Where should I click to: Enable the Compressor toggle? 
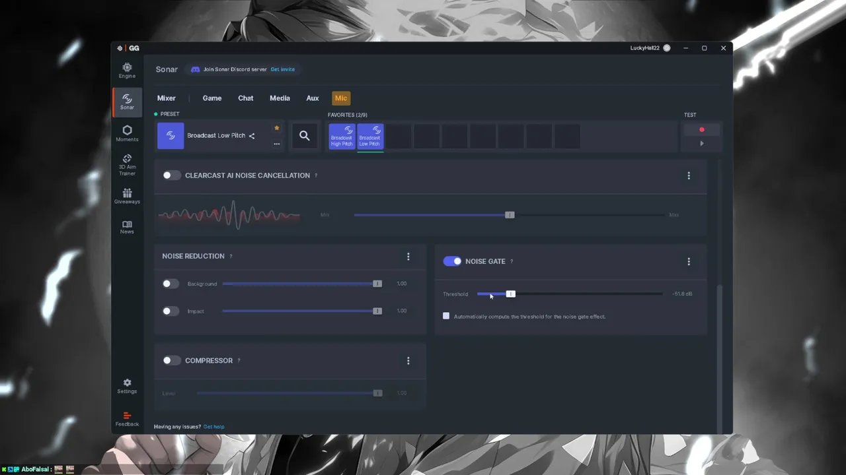click(172, 360)
